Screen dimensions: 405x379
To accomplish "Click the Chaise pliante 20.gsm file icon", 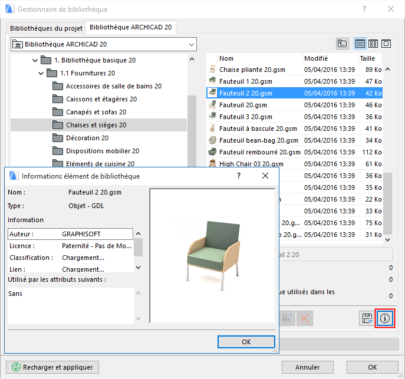I will pos(212,70).
